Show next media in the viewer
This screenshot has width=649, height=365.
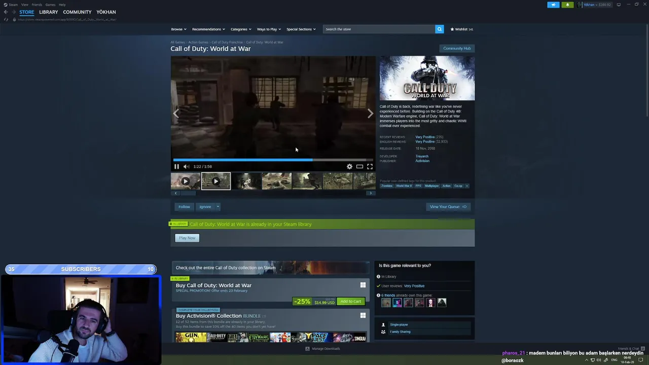tap(370, 114)
